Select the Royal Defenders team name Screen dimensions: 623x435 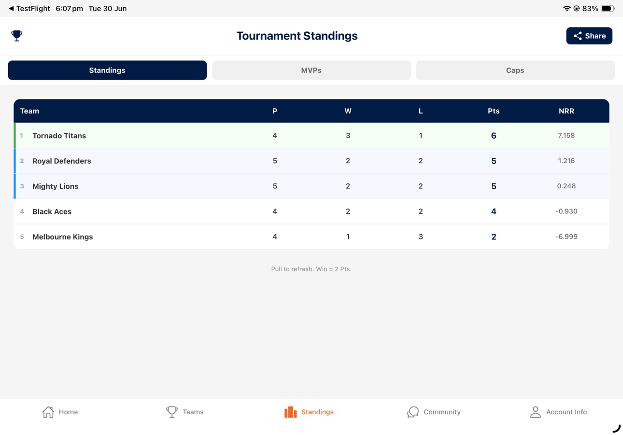coord(62,161)
